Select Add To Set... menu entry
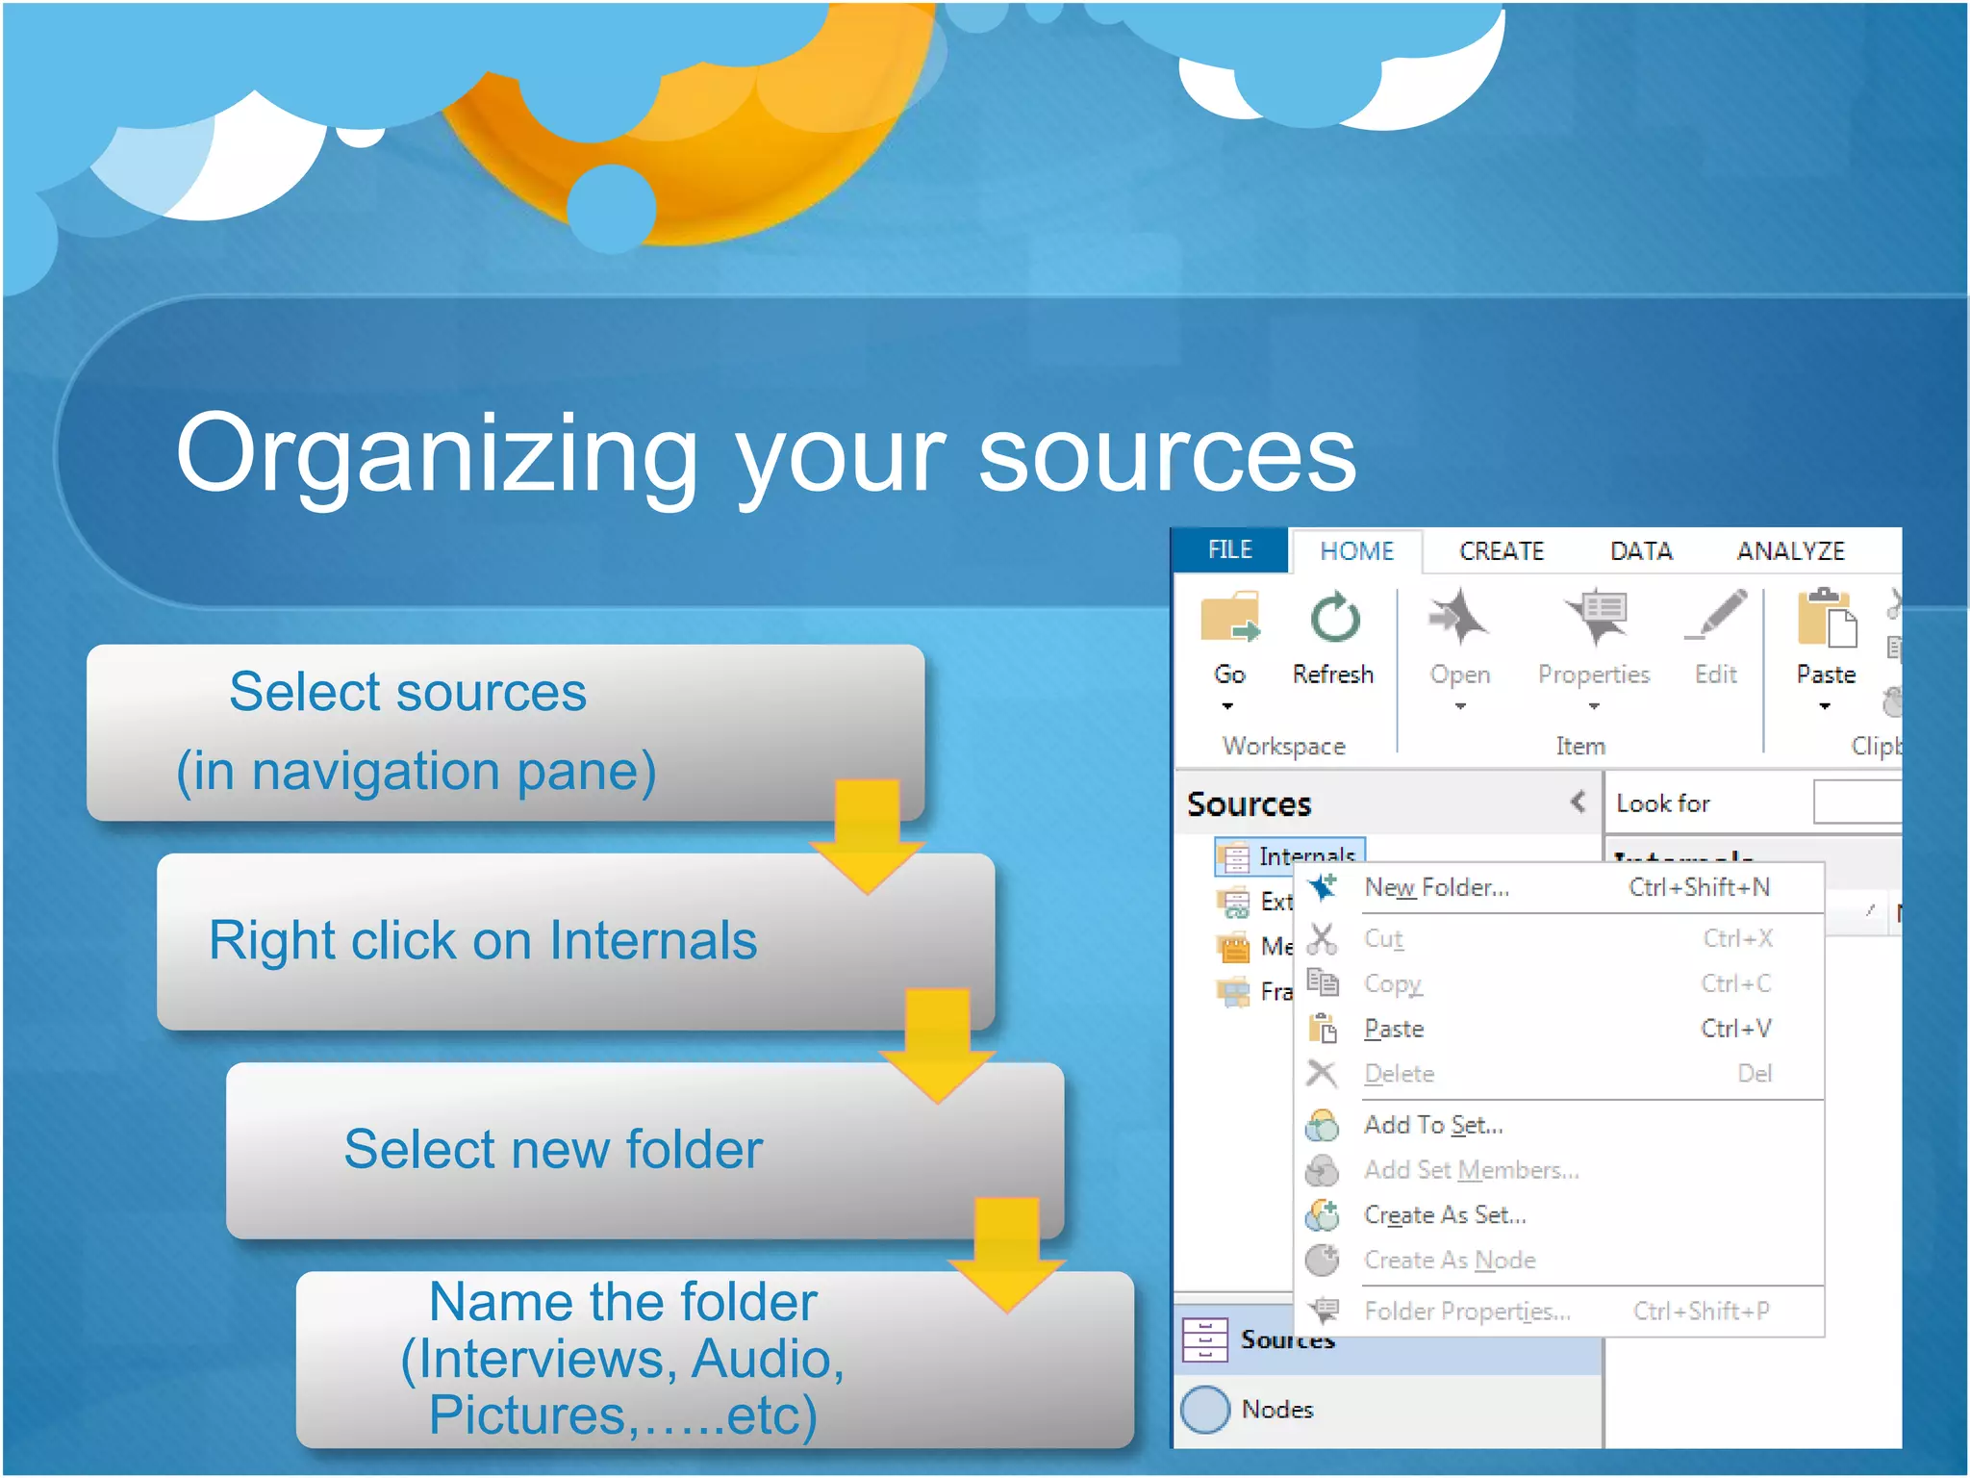The image size is (1970, 1478). [x=1559, y=1125]
